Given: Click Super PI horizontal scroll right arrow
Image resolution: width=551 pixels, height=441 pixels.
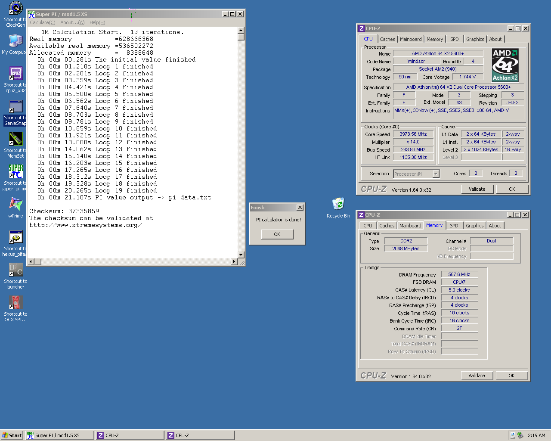Looking at the screenshot, I should [234, 262].
